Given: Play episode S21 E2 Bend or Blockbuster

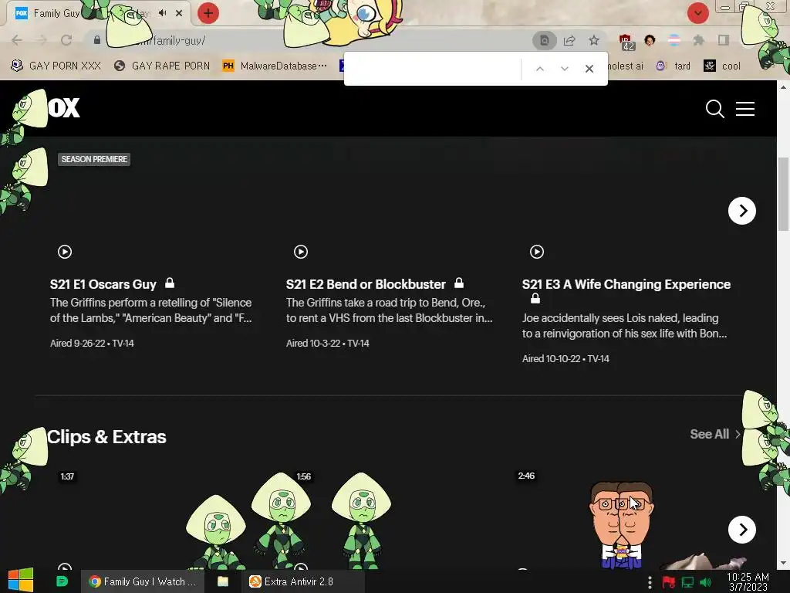Looking at the screenshot, I should click(x=301, y=251).
